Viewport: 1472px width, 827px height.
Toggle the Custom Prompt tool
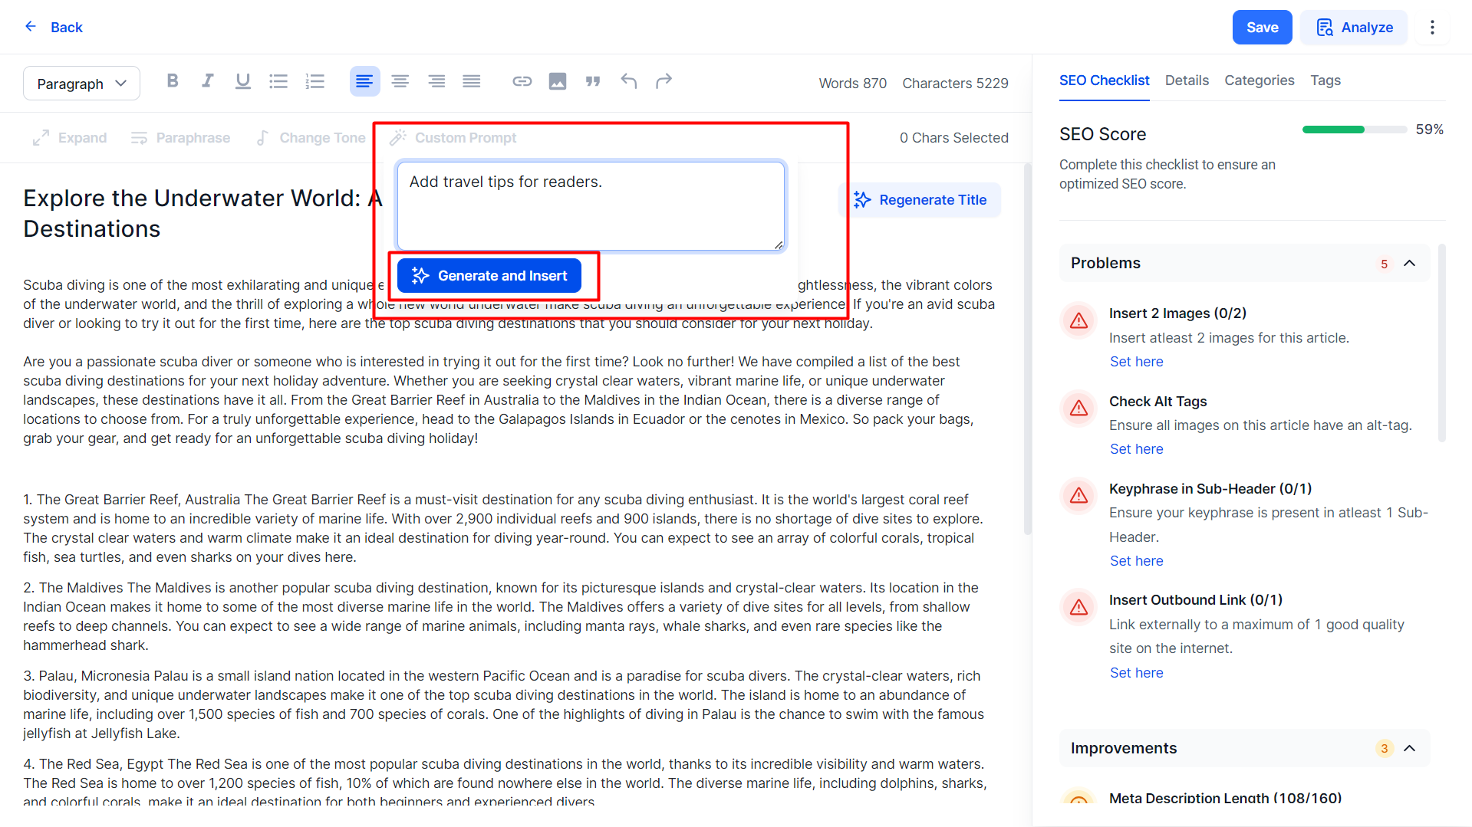click(x=453, y=138)
